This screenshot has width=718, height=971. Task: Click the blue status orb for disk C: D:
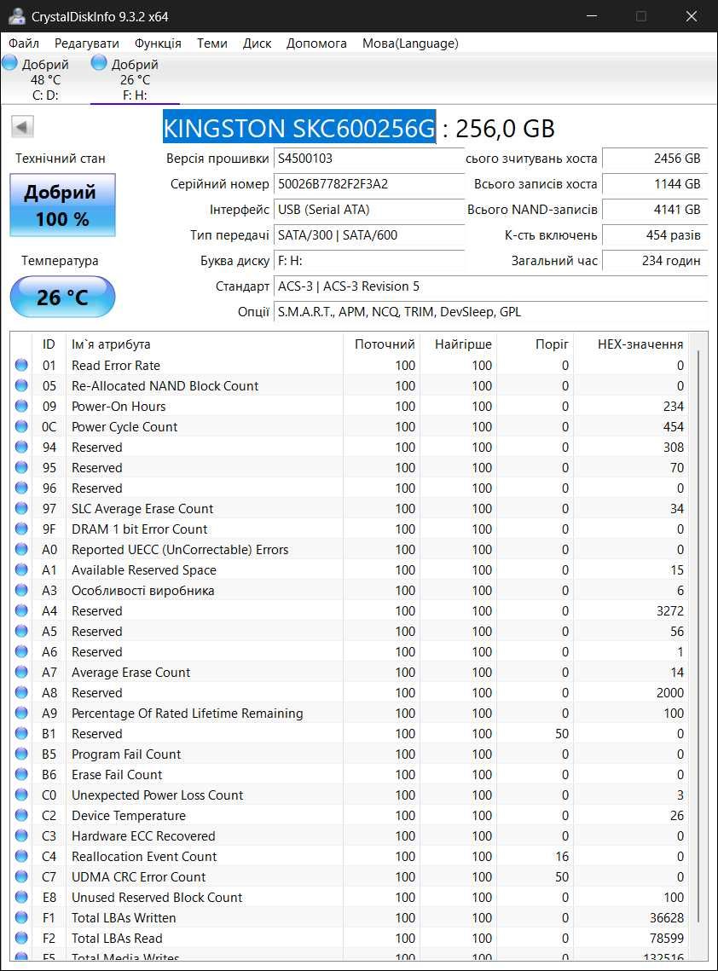pos(10,62)
